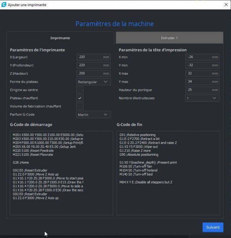The image size is (231, 238).
Task: Click the Y min input field
Action: point(202,65)
